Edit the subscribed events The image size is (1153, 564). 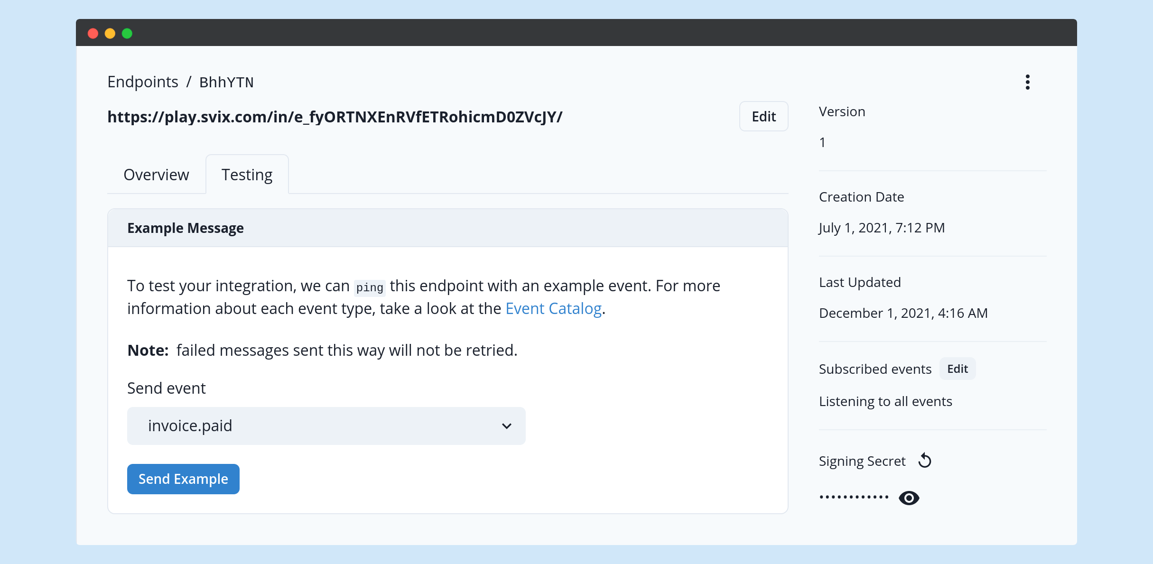957,369
